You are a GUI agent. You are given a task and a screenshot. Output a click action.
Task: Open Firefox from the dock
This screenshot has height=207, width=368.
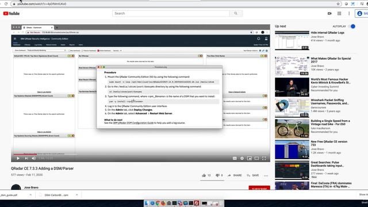click(163, 203)
